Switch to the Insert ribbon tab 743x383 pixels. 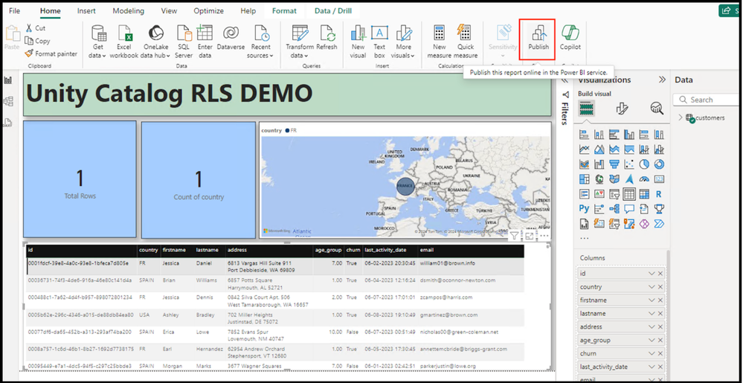(x=86, y=10)
